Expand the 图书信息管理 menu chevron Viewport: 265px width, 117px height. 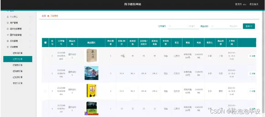[x=30, y=35]
